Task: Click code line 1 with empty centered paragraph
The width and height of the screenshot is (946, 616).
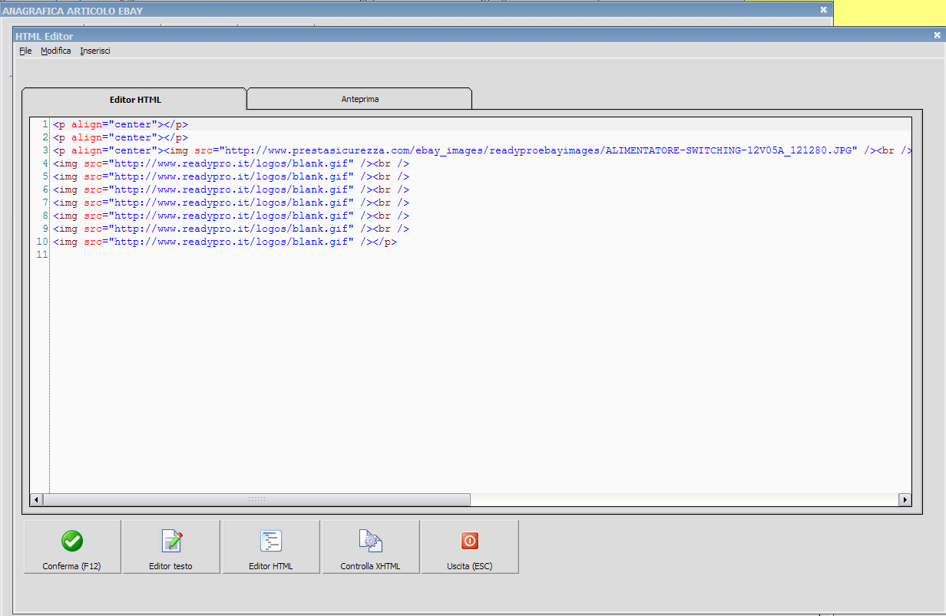Action: [121, 124]
